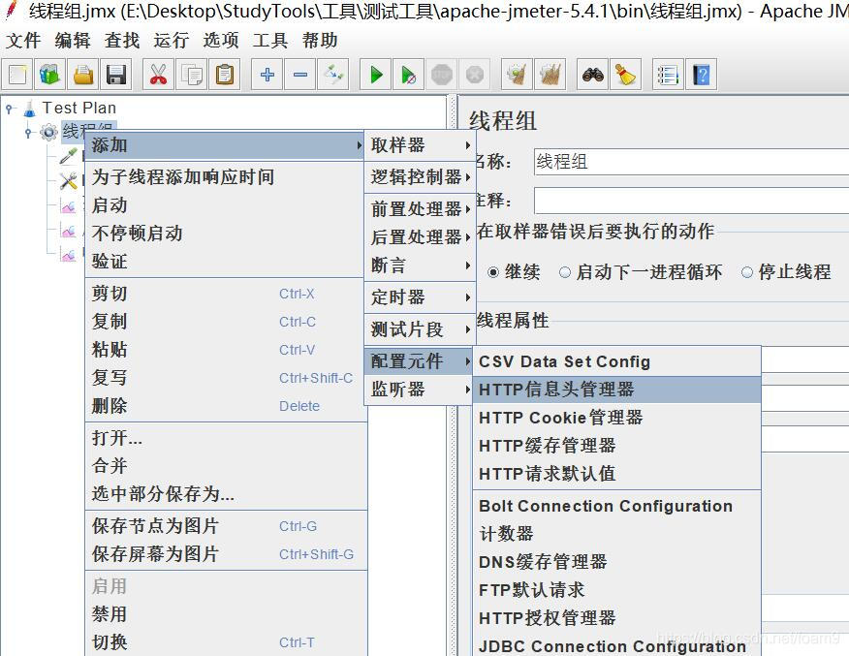Choose Bolt Connection Configuration

[616, 506]
